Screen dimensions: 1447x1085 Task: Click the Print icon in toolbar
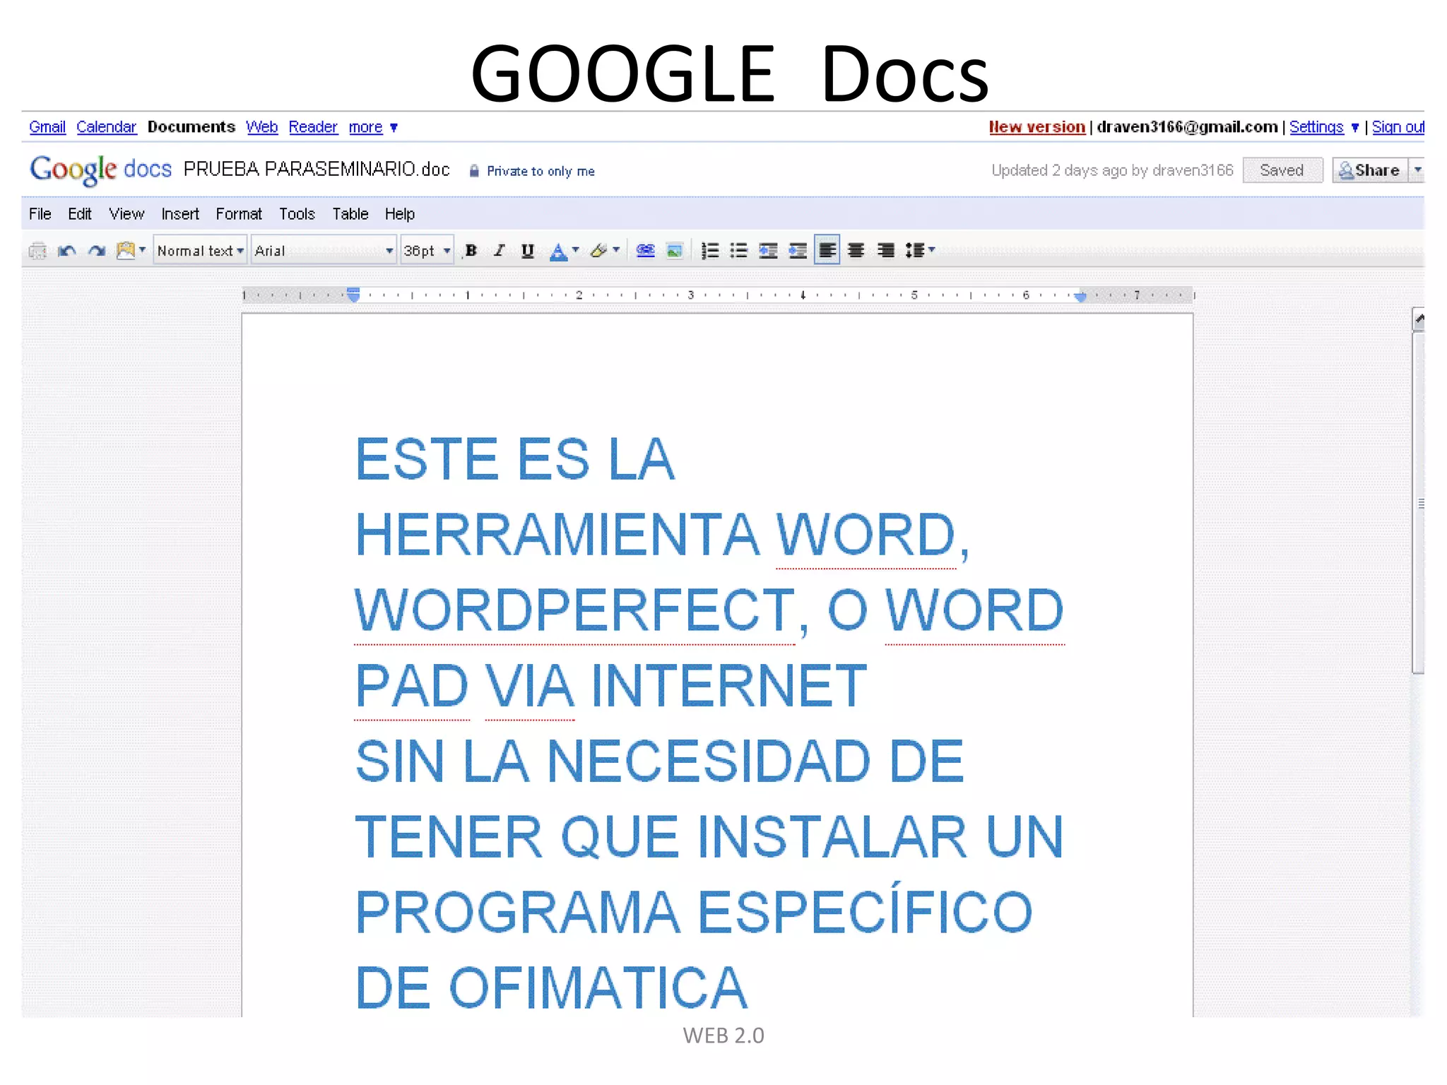point(37,251)
